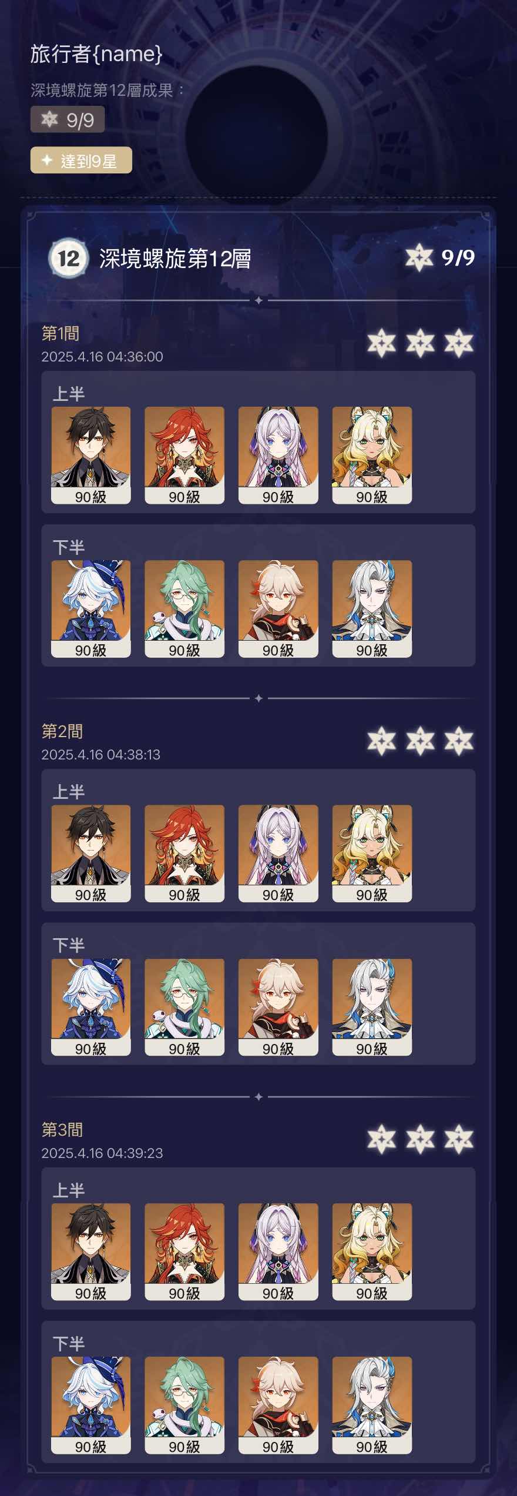Click the 達到9星 gold badge button
The image size is (517, 1496).
point(81,160)
